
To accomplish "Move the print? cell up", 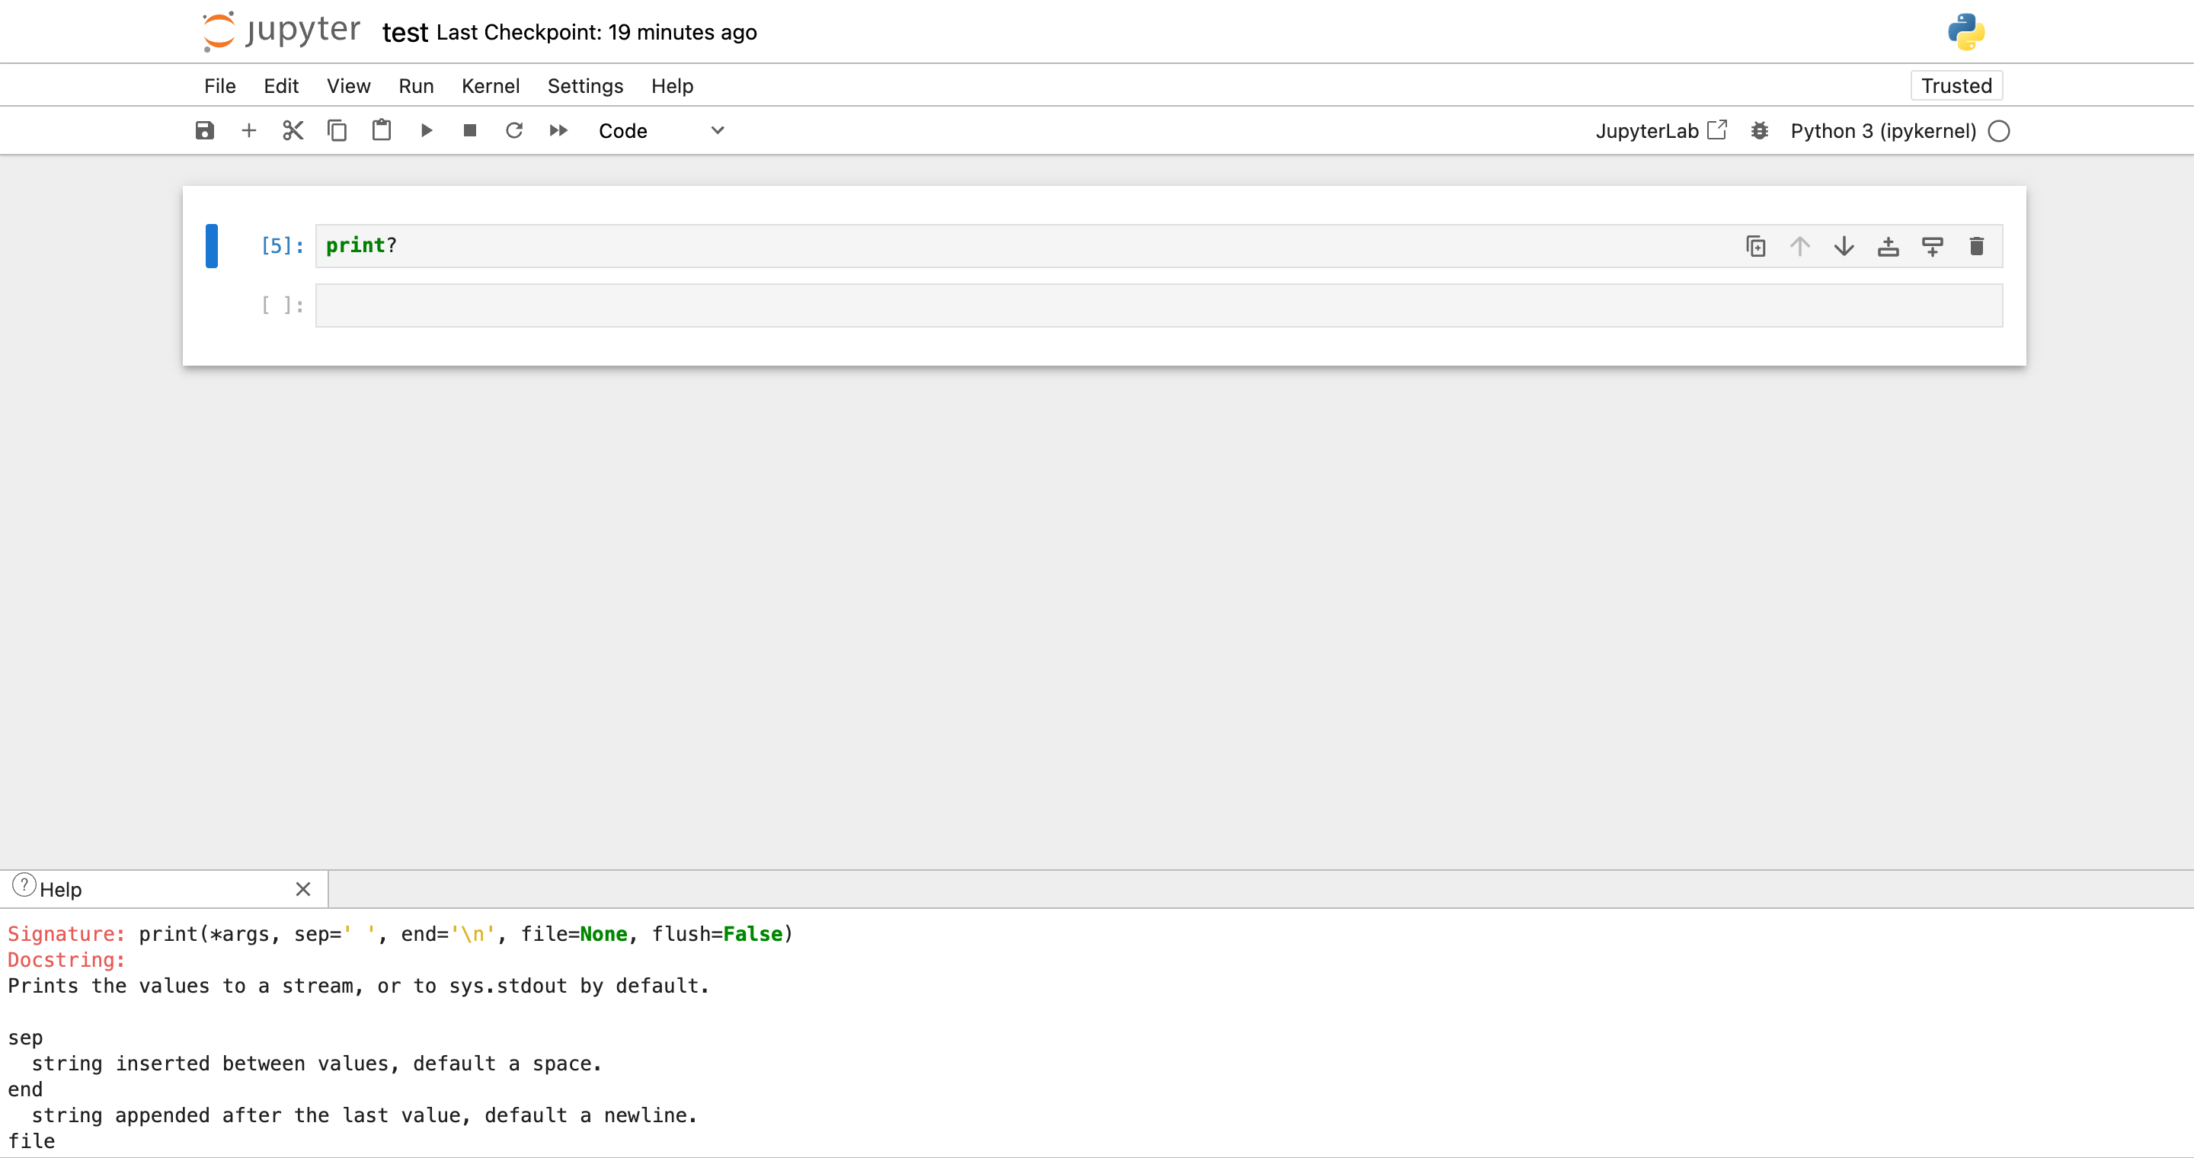I will (1799, 246).
